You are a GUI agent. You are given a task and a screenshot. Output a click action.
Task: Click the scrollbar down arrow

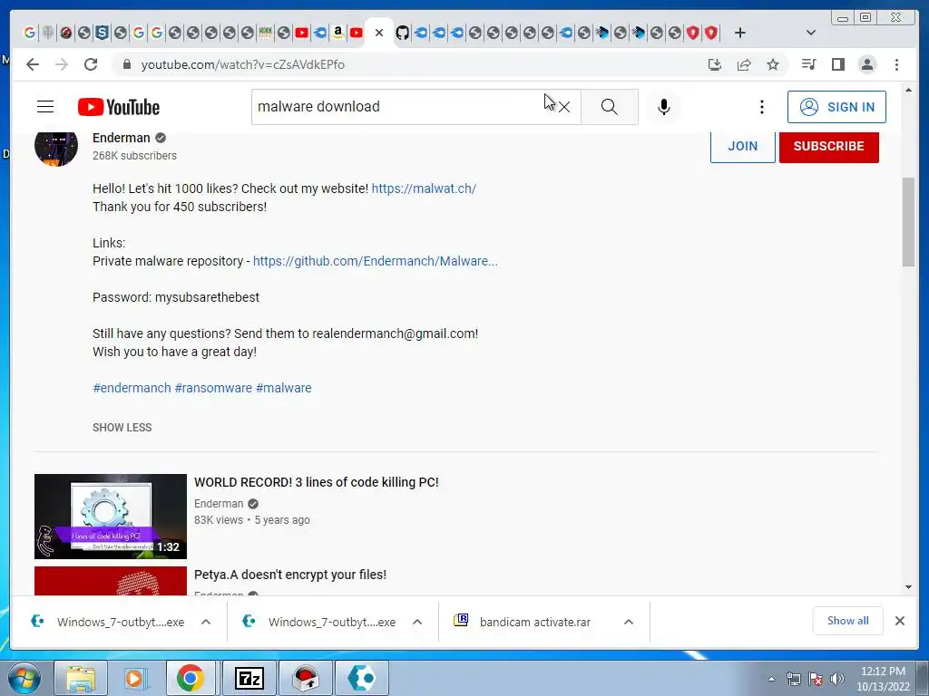click(x=908, y=587)
